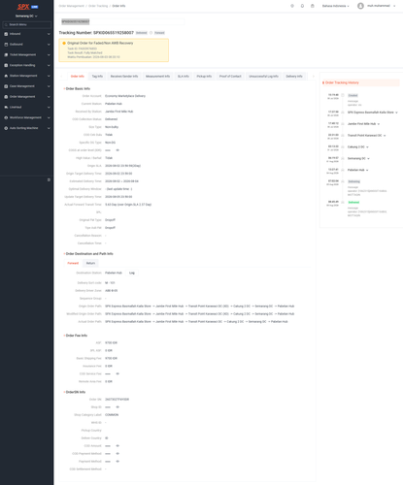Open the muh.muhammad account dropdown
The width and height of the screenshot is (403, 485).
coord(381,6)
